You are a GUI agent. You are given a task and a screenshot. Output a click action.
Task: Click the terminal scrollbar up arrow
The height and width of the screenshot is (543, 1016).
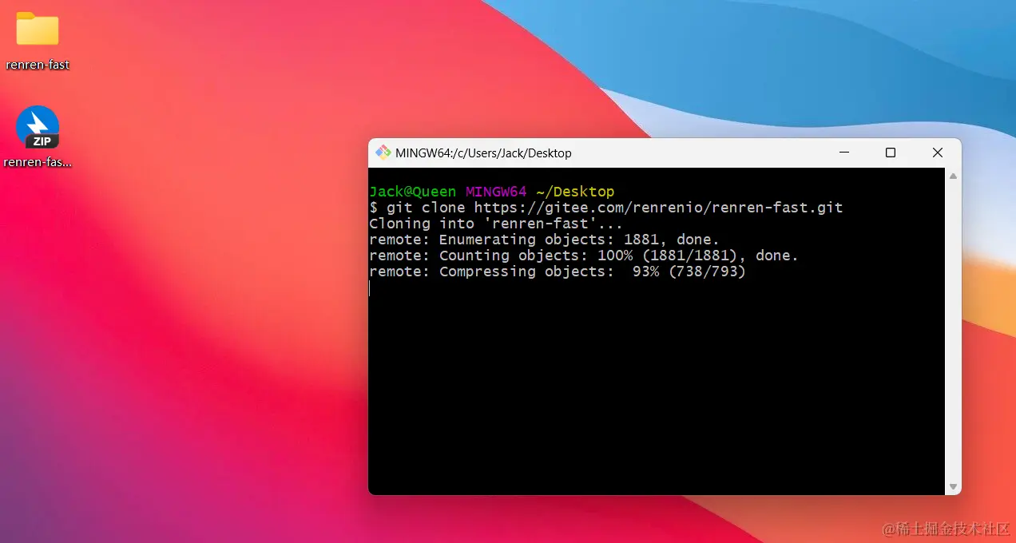coord(953,176)
